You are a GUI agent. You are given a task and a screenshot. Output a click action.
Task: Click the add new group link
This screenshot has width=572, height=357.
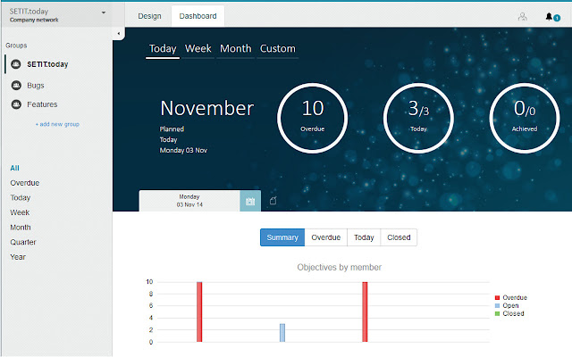click(57, 124)
